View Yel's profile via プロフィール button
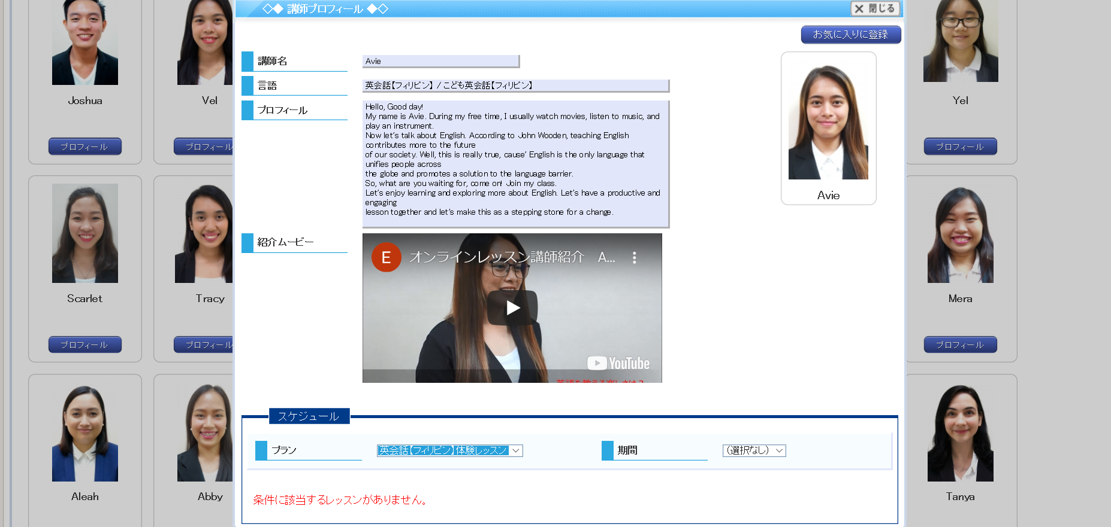This screenshot has height=527, width=1111. click(x=960, y=147)
